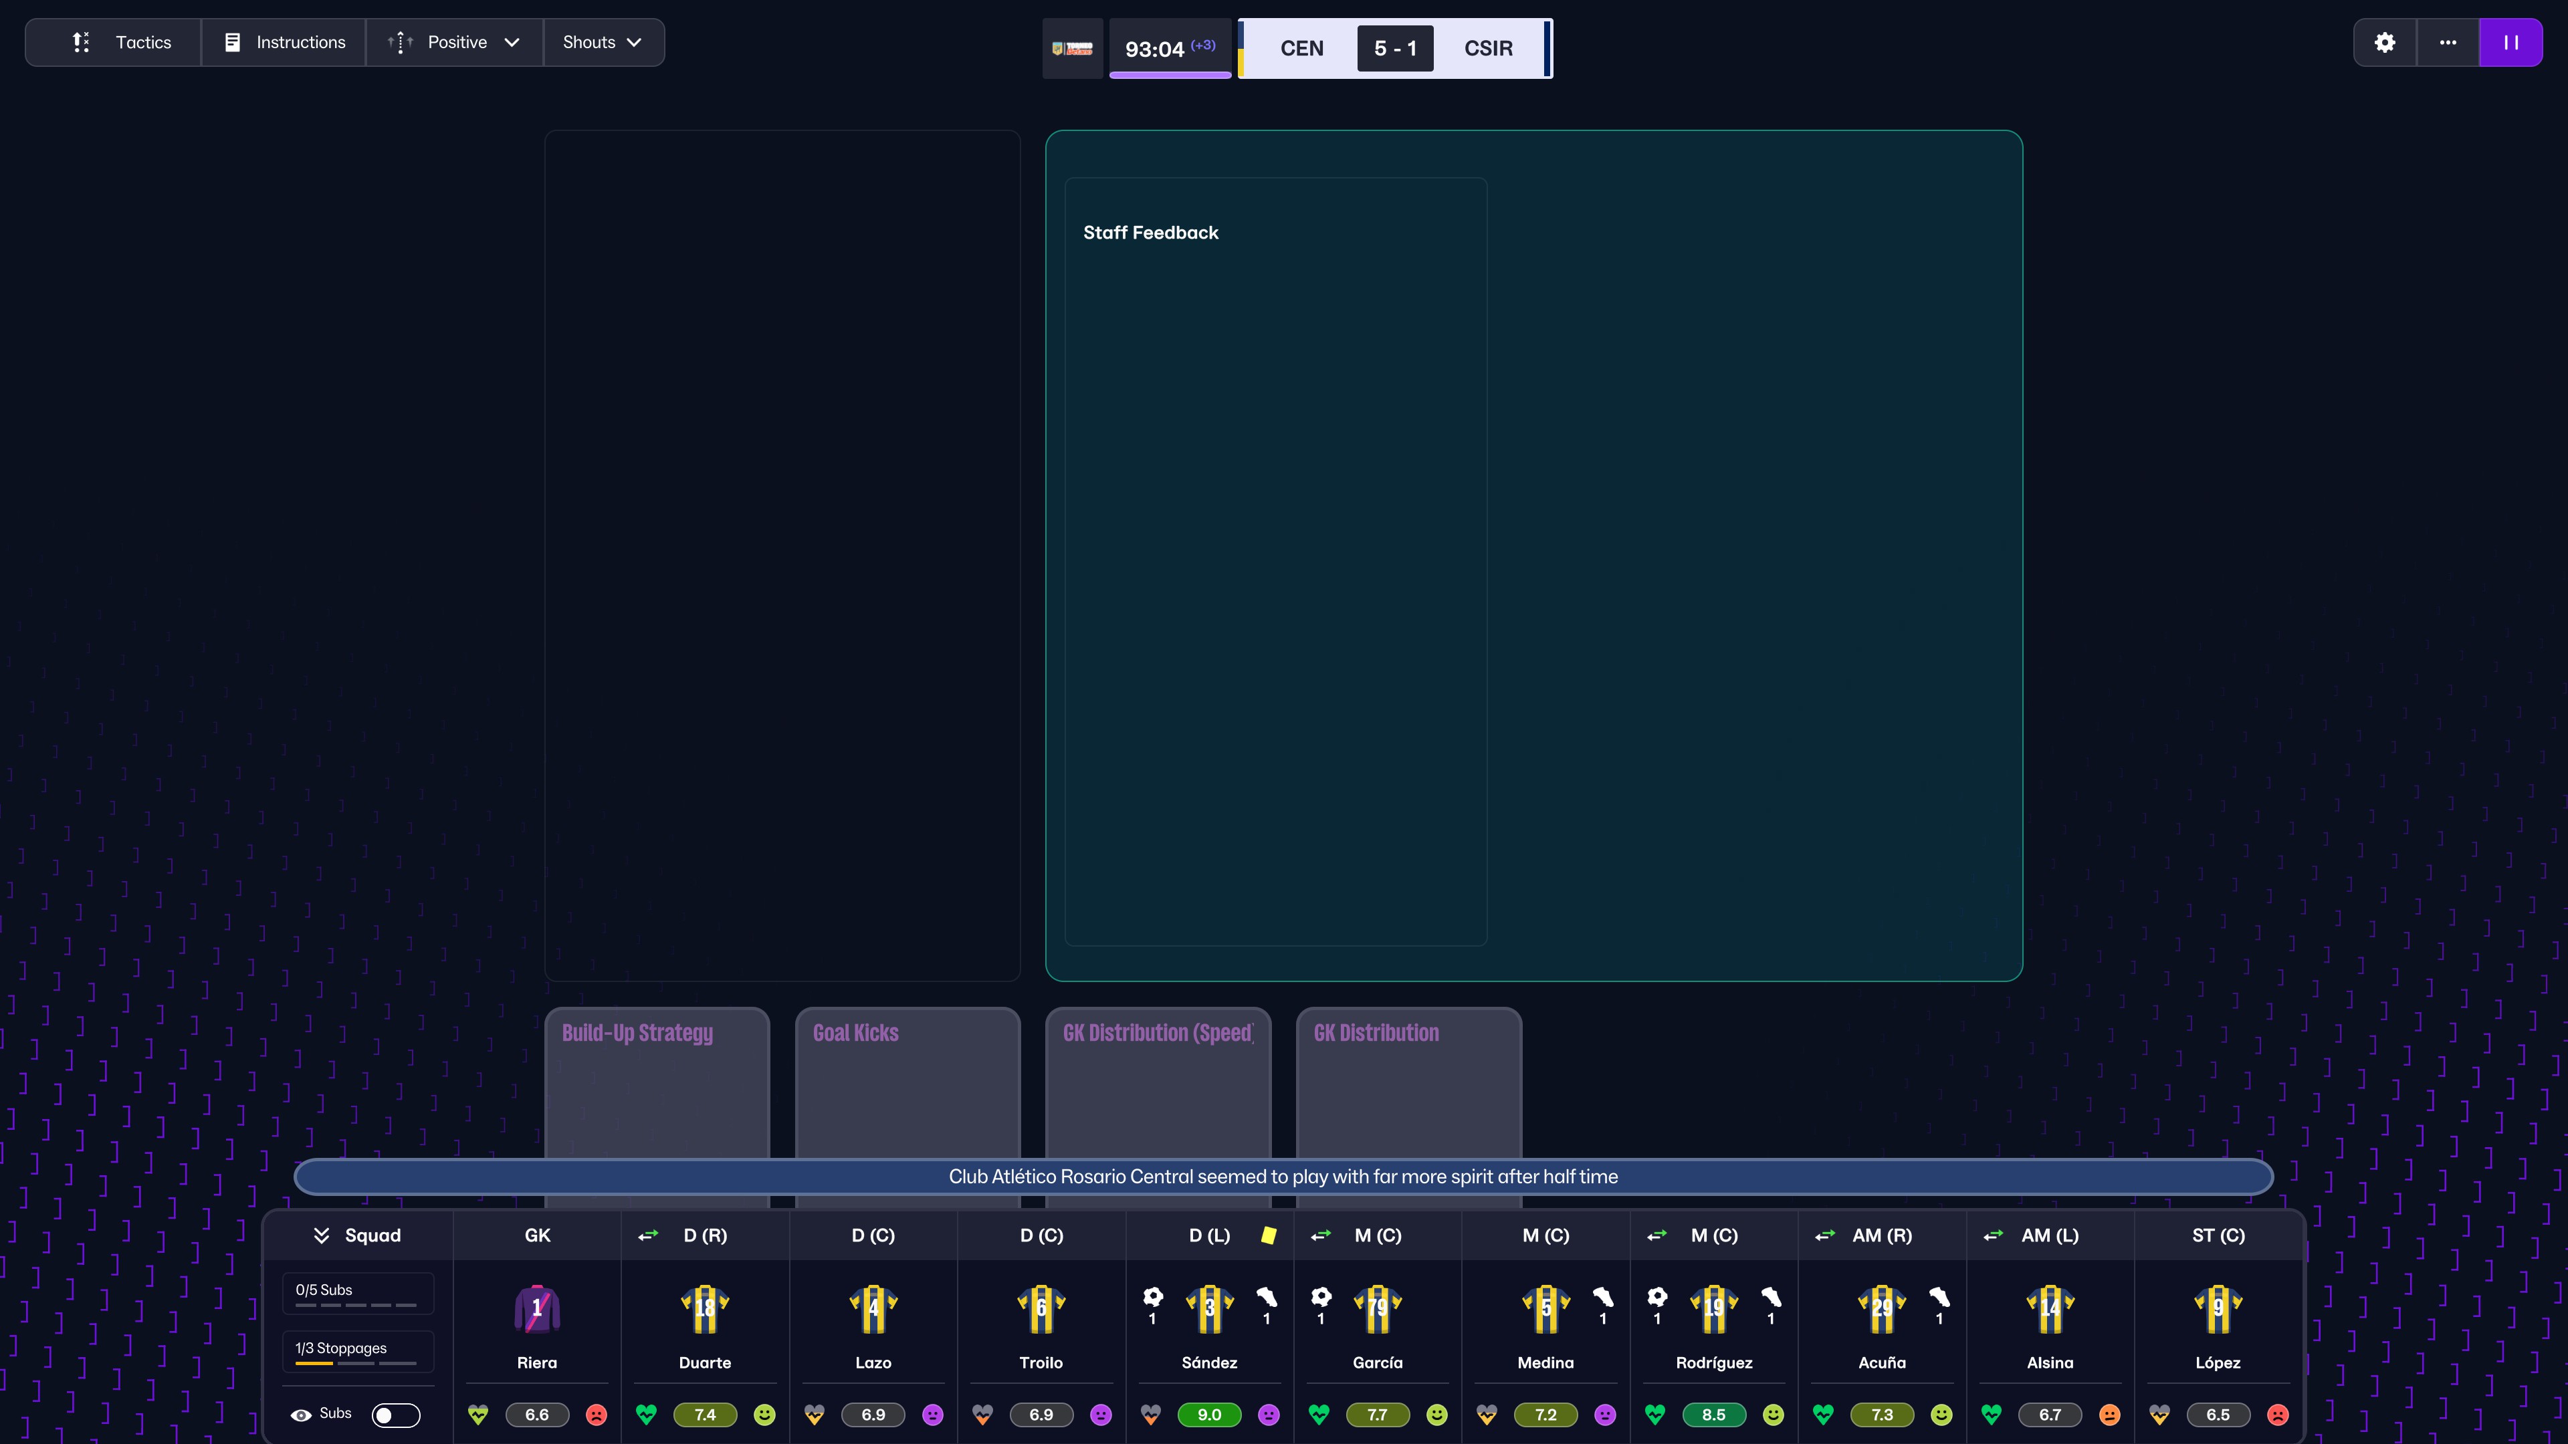
Task: Click the eye icon next to Subs
Action: (x=300, y=1415)
